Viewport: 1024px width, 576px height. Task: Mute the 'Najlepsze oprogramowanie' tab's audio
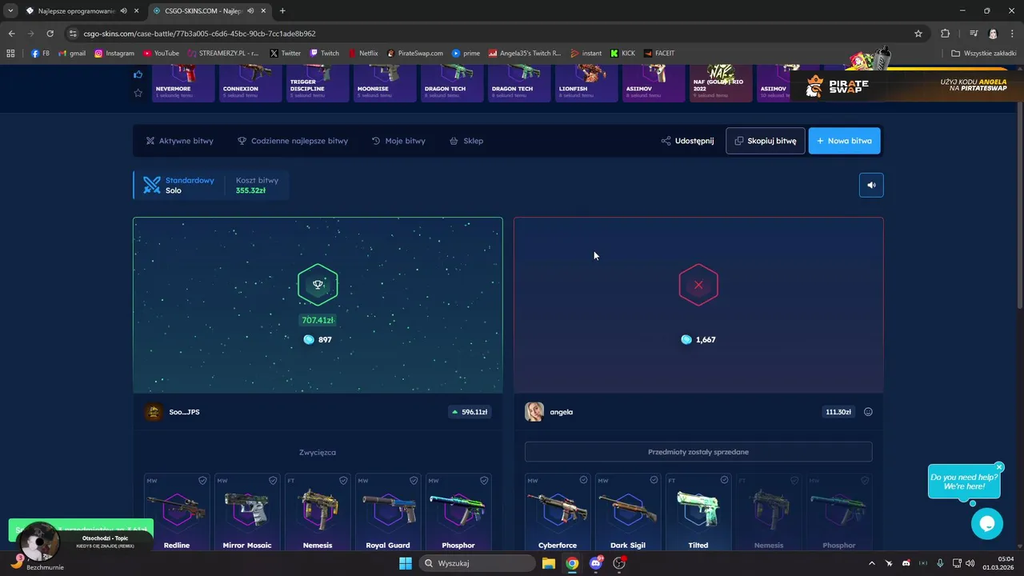click(x=123, y=11)
